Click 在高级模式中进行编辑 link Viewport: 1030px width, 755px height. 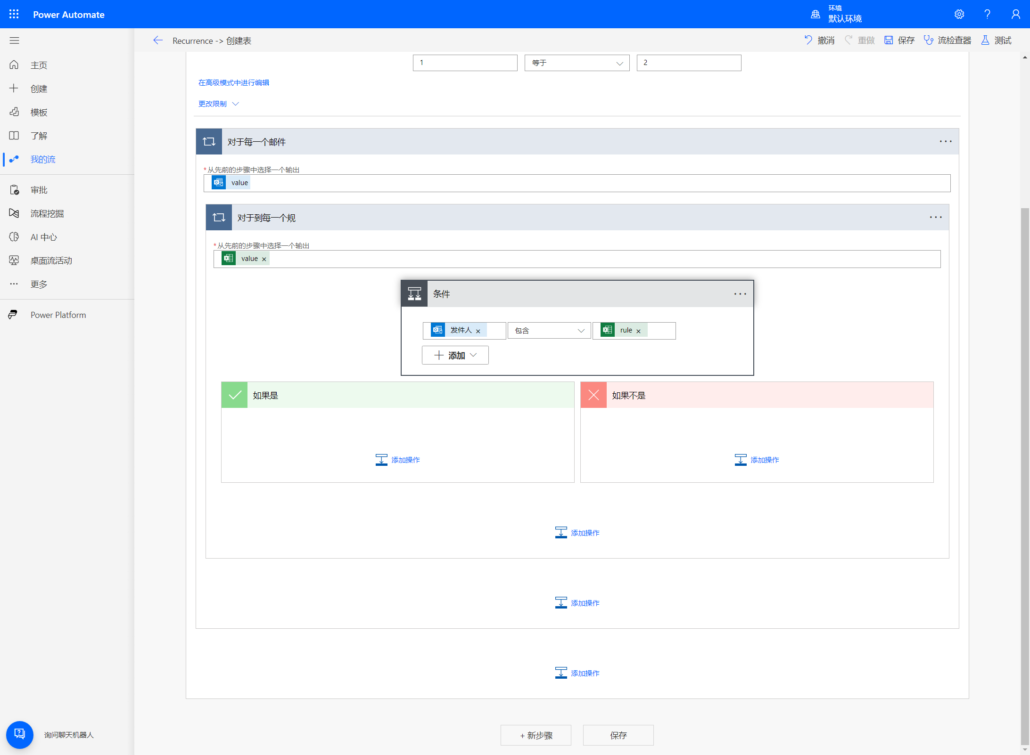233,82
